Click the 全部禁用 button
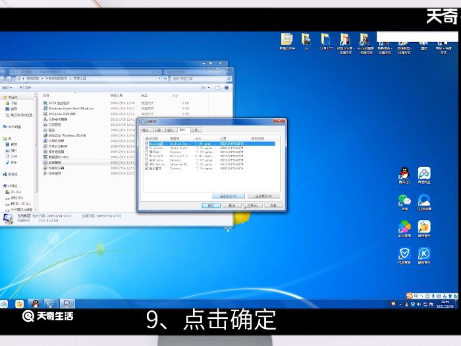 point(263,196)
